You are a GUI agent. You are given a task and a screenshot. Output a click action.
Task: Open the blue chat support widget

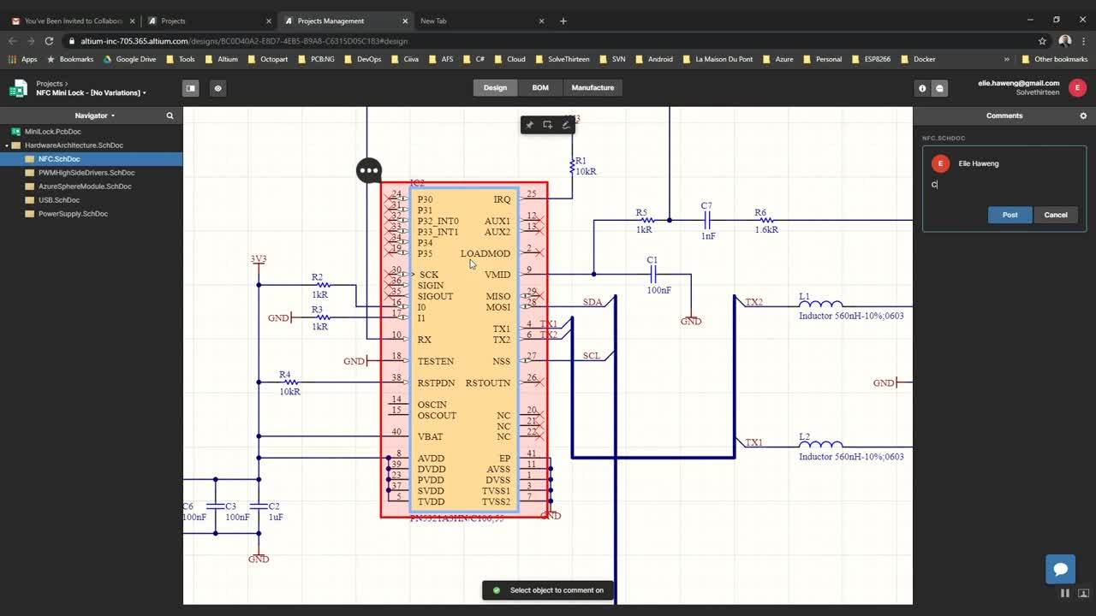pos(1060,569)
